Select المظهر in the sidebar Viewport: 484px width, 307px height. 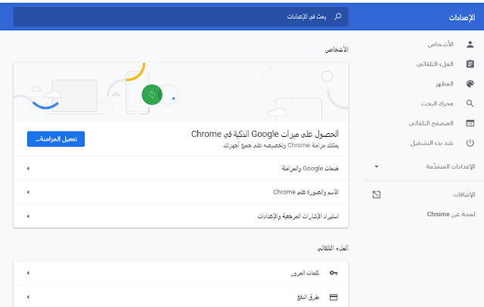click(x=445, y=84)
